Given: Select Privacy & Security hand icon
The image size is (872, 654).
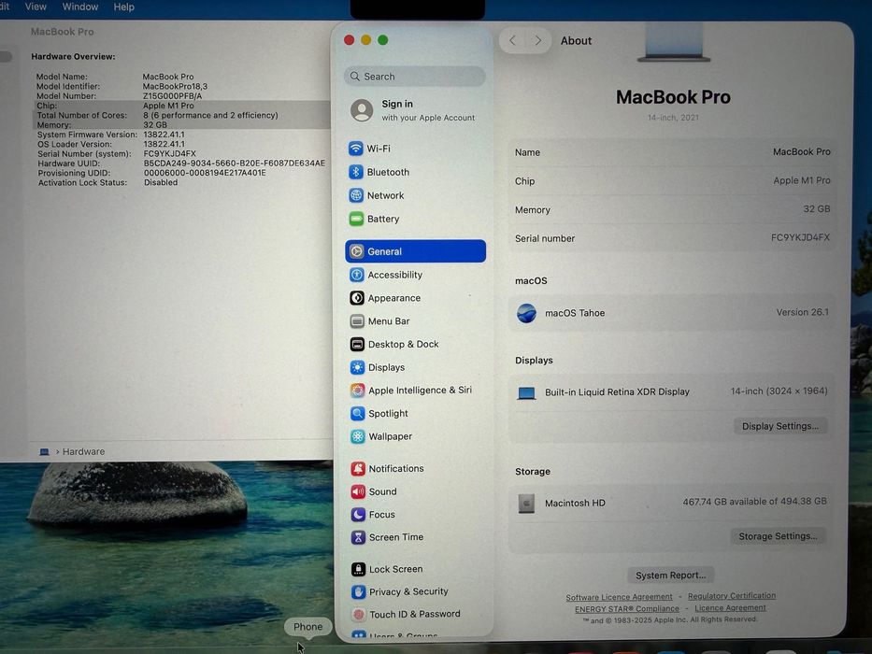Looking at the screenshot, I should tap(359, 591).
